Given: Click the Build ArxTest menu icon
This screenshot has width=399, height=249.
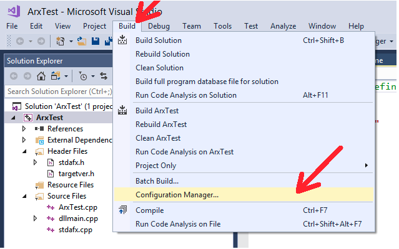Looking at the screenshot, I should click(122, 110).
